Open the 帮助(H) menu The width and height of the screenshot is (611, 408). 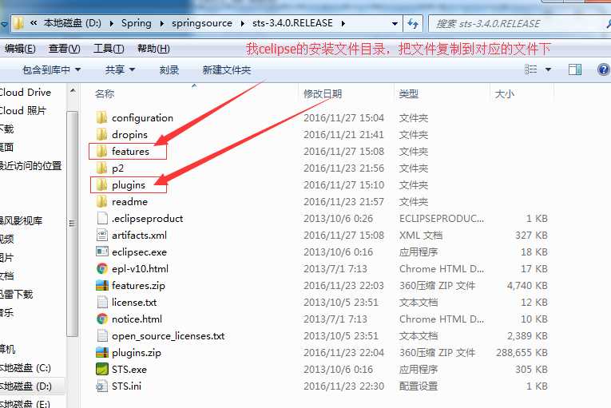click(x=153, y=49)
